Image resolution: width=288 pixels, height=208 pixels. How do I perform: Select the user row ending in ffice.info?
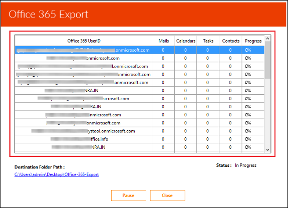pyautogui.click(x=140, y=139)
